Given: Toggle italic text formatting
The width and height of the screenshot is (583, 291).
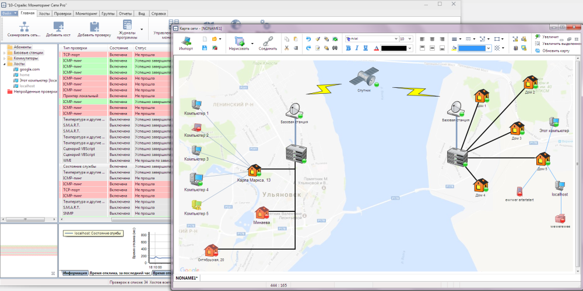Looking at the screenshot, I should [357, 48].
